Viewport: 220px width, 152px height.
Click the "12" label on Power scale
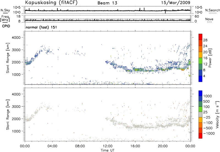[205, 64]
